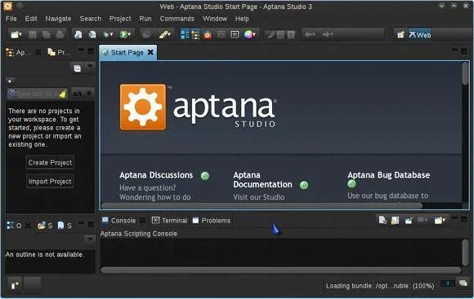Screen dimensions: 474x299
Task: Open the Aptana Discussions link
Action: tap(156, 175)
